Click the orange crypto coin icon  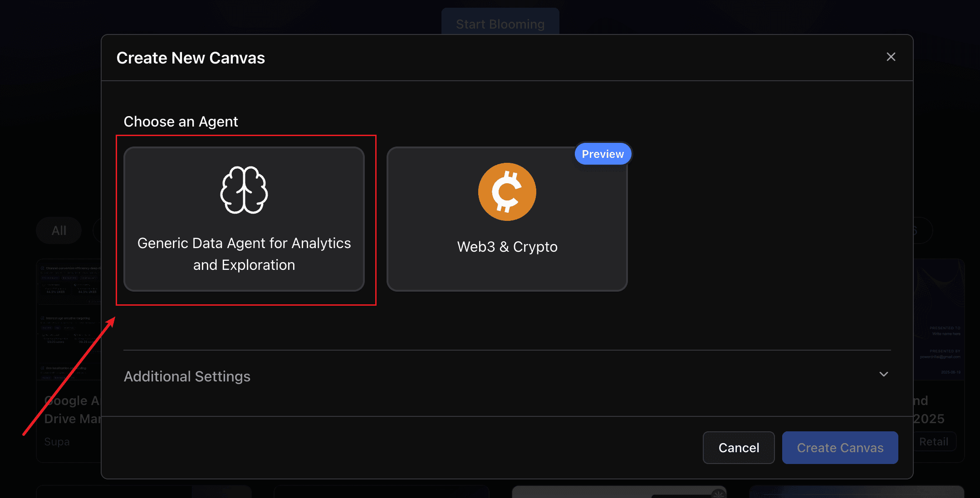point(507,192)
